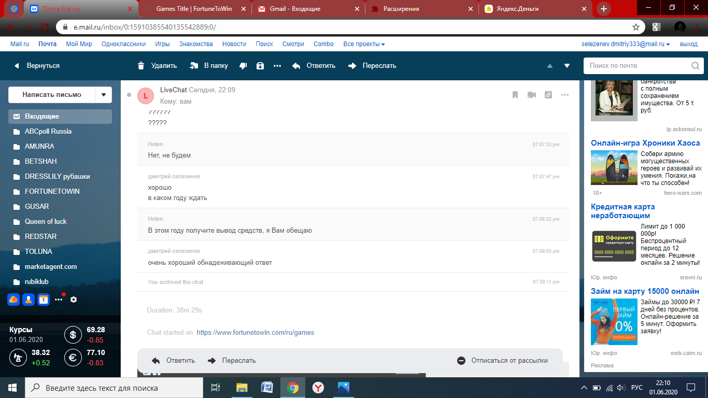The width and height of the screenshot is (708, 398).
Task: Start video call camera icon
Action: point(532,95)
